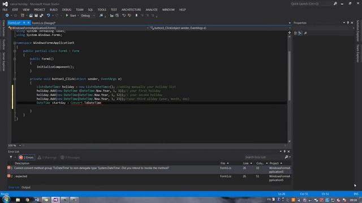Open File Explorer from the taskbar
Screen dimensions: 362x203
(18, 200)
